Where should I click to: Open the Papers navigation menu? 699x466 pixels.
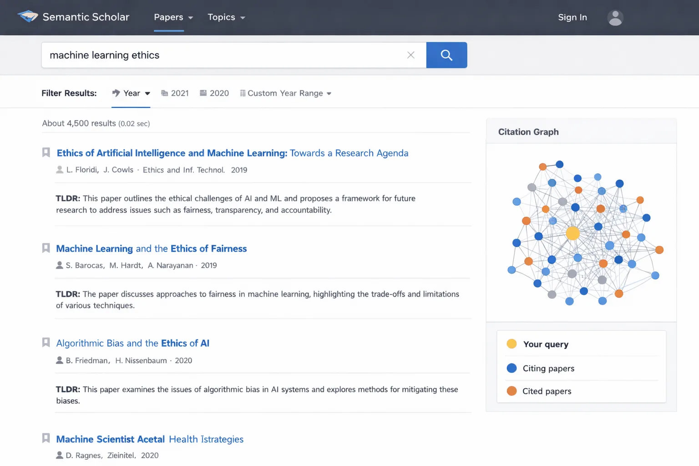pos(173,17)
